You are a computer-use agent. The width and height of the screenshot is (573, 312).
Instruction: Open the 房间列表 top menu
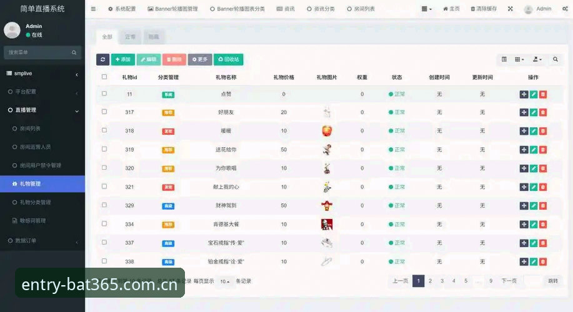click(x=361, y=9)
